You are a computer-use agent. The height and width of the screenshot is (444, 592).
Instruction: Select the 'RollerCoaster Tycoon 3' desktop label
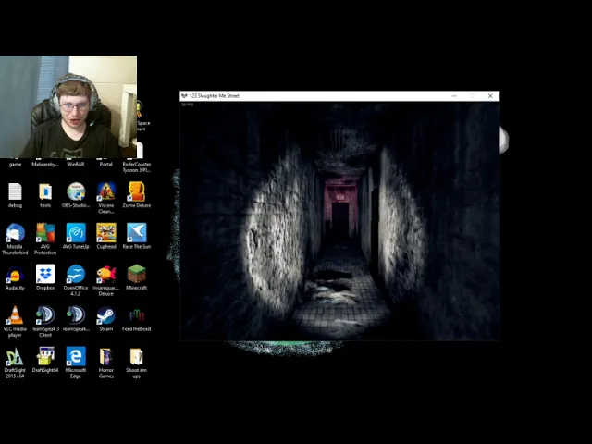137,167
